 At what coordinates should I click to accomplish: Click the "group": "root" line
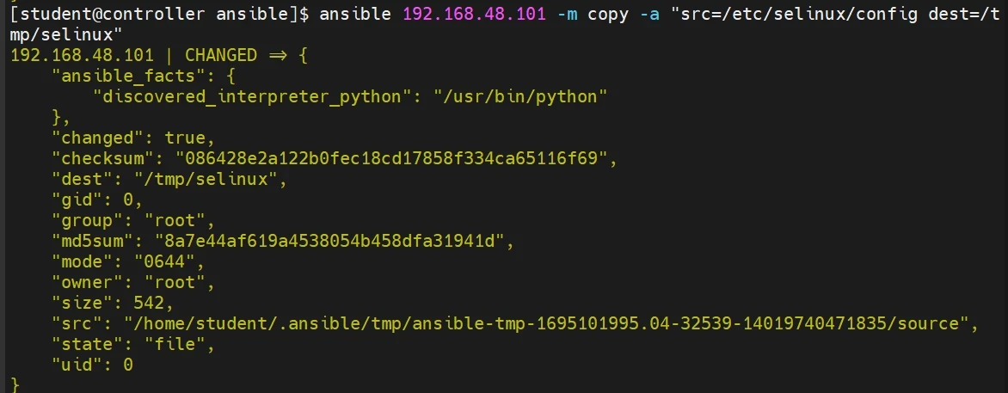pos(132,220)
